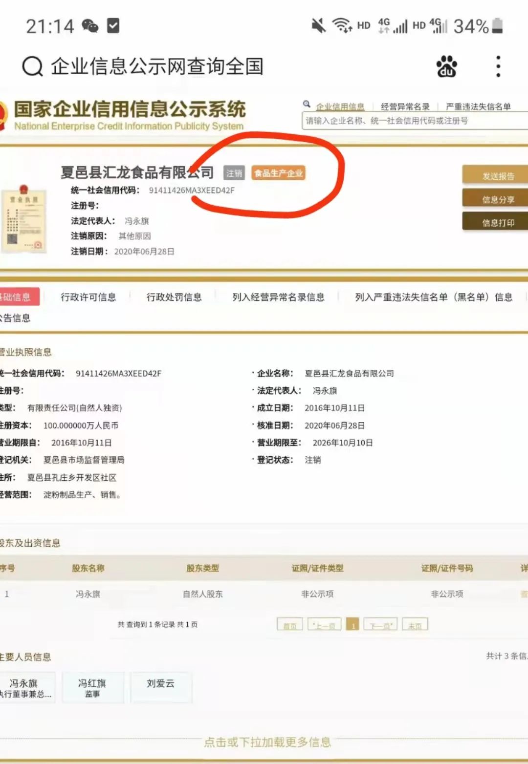
Task: Go to 末页 in pagination
Action: (x=415, y=624)
